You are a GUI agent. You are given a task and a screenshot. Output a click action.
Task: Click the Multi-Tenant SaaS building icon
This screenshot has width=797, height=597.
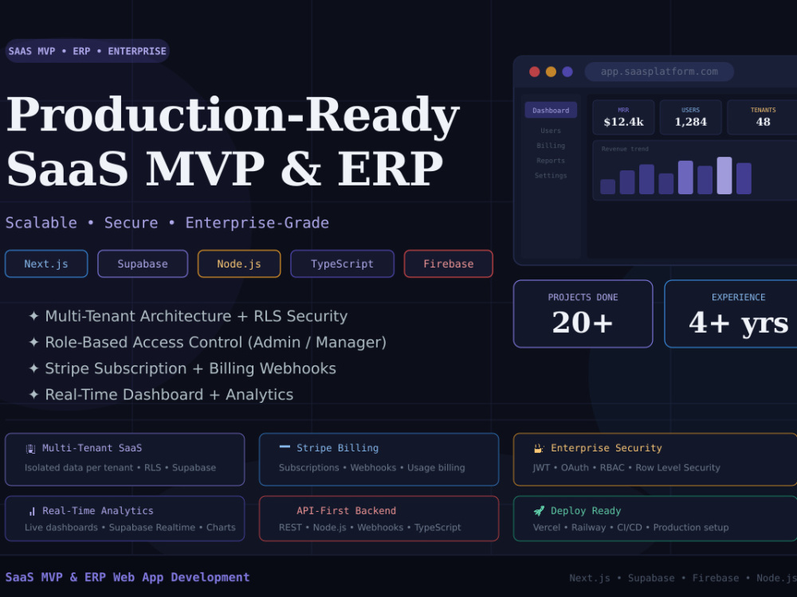[x=30, y=448]
